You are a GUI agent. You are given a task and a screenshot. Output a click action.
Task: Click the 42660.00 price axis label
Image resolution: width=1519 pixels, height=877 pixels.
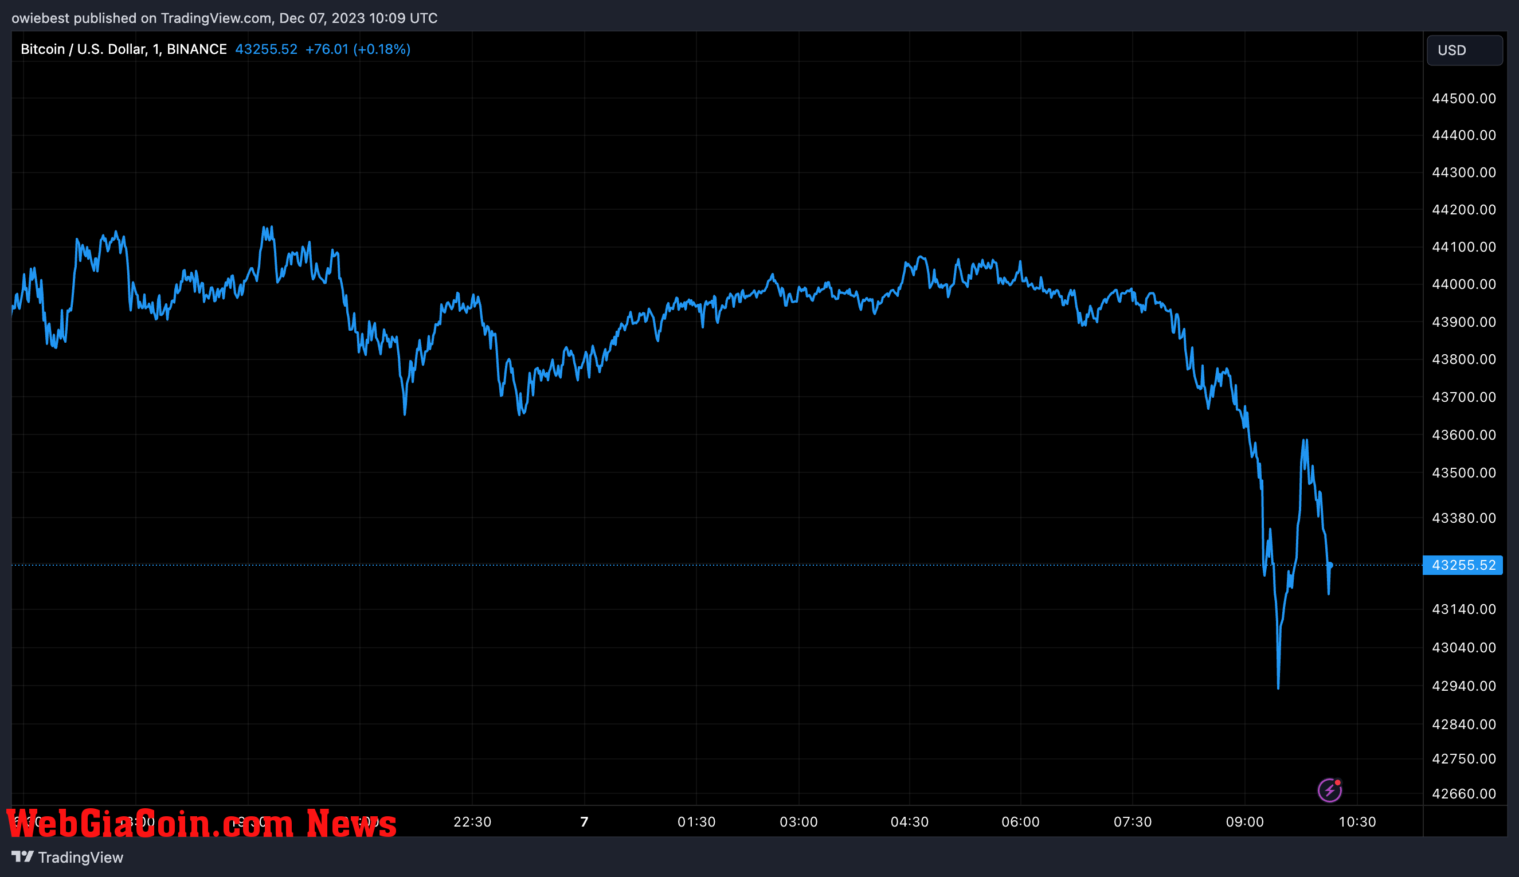point(1463,794)
